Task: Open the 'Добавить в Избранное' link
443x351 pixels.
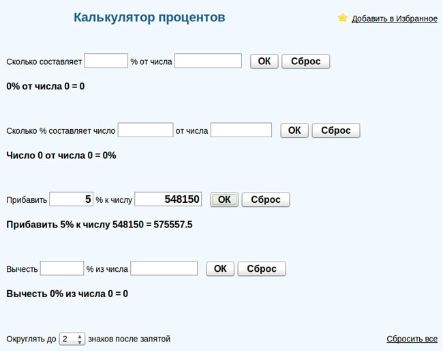Action: tap(395, 18)
